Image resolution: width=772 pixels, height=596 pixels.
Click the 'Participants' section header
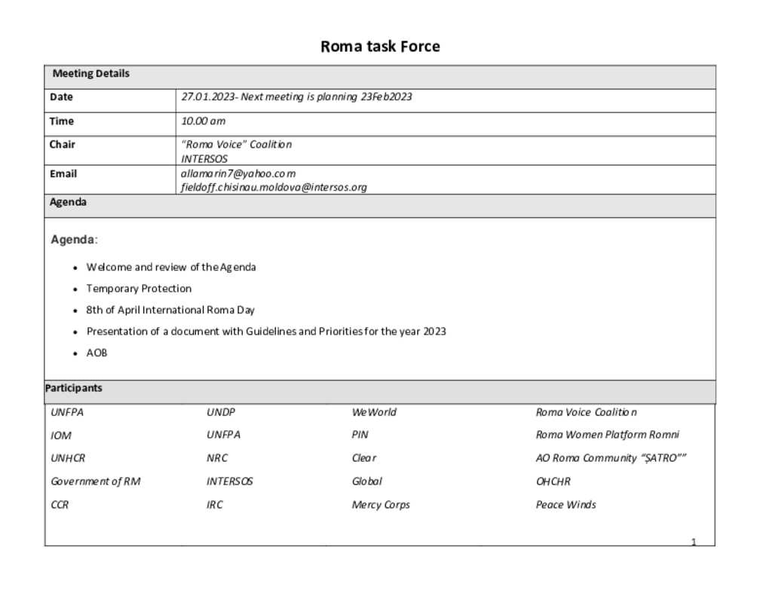pos(380,392)
